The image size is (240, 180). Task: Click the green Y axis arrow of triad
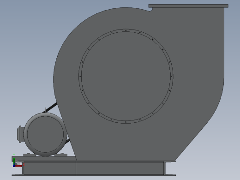(x=14, y=161)
